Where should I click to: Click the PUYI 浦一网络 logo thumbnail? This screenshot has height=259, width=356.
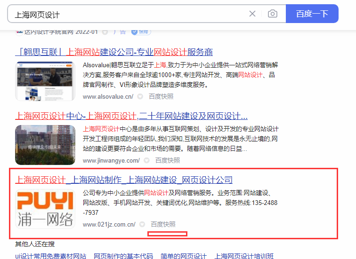coord(45,209)
